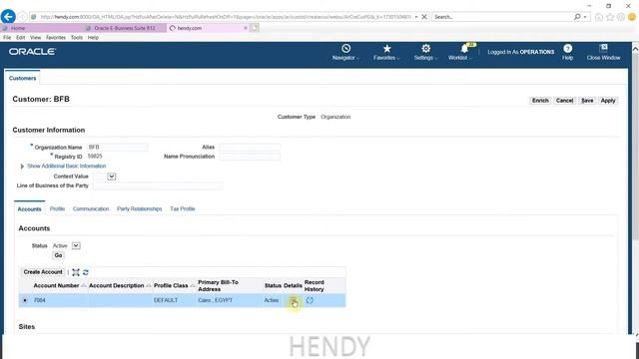The height and width of the screenshot is (359, 639).
Task: Sort by Account Number column arrow
Action: [84, 286]
